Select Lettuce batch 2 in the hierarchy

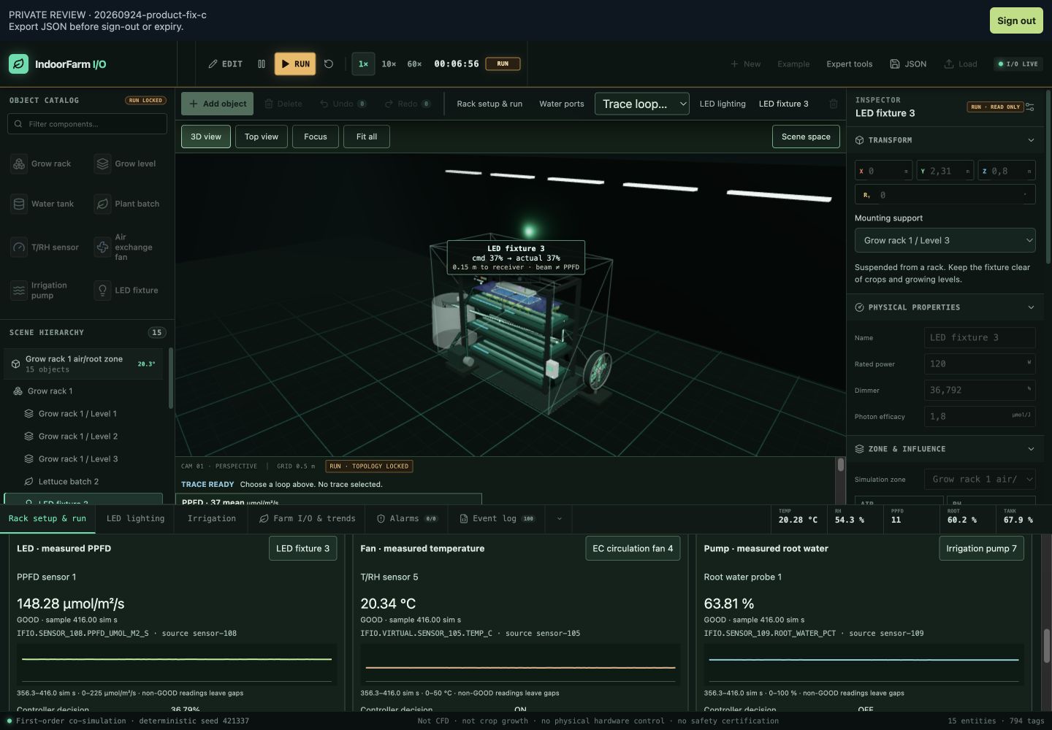point(83,482)
